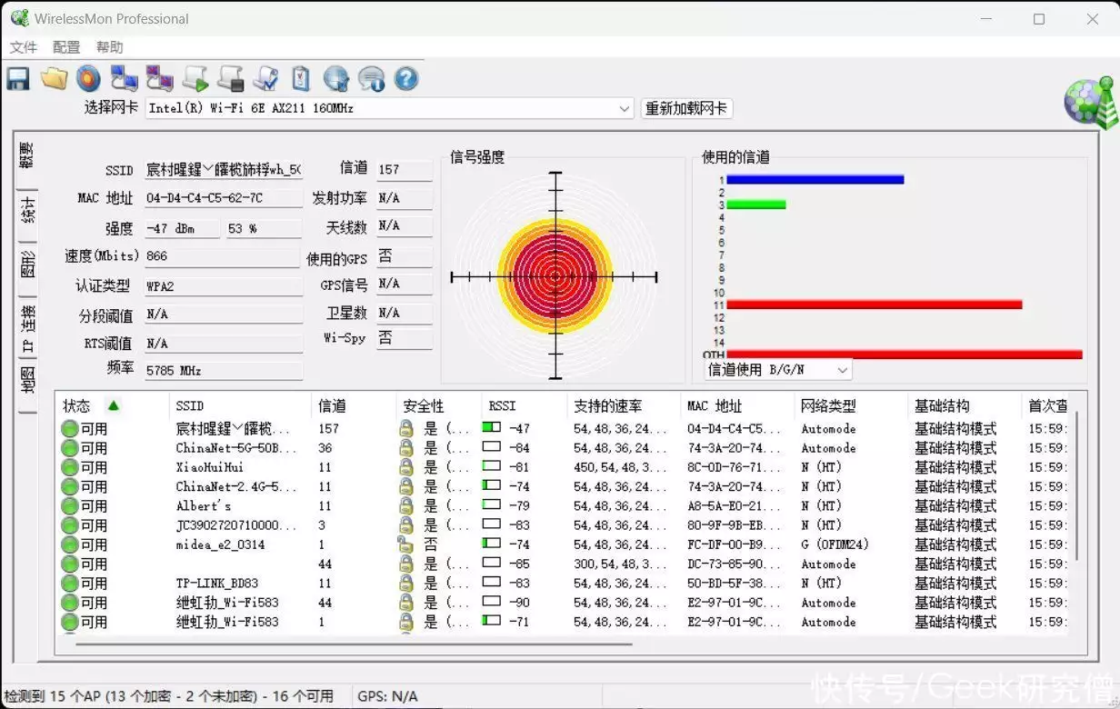This screenshot has height=709, width=1120.
Task: Click the globe toolbar icon
Action: [x=336, y=79]
